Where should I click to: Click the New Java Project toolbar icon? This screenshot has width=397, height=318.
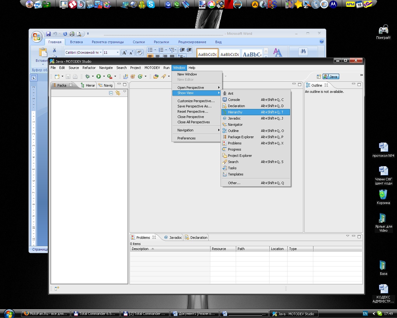pos(126,76)
